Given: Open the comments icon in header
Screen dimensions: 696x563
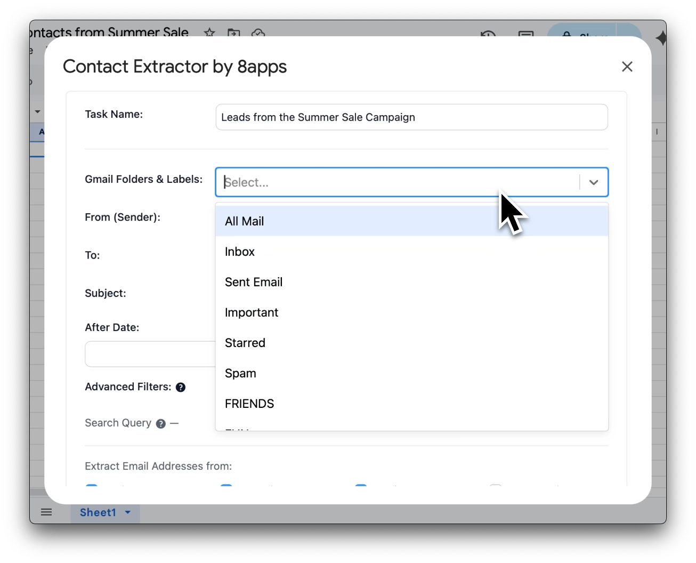Looking at the screenshot, I should tap(525, 34).
